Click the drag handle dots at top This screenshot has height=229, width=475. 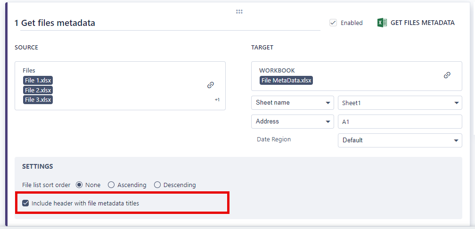239,12
